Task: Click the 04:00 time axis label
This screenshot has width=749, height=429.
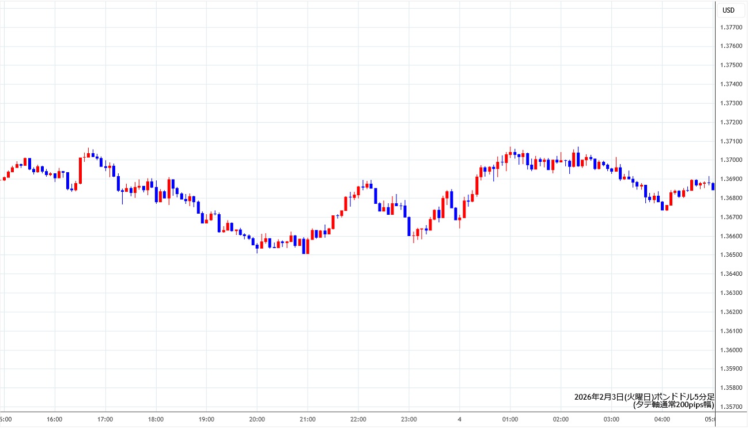Action: click(661, 419)
